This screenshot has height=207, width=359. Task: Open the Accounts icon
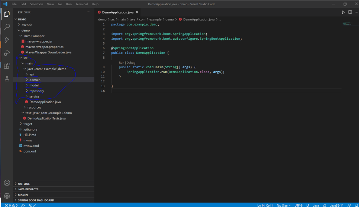point(7,183)
